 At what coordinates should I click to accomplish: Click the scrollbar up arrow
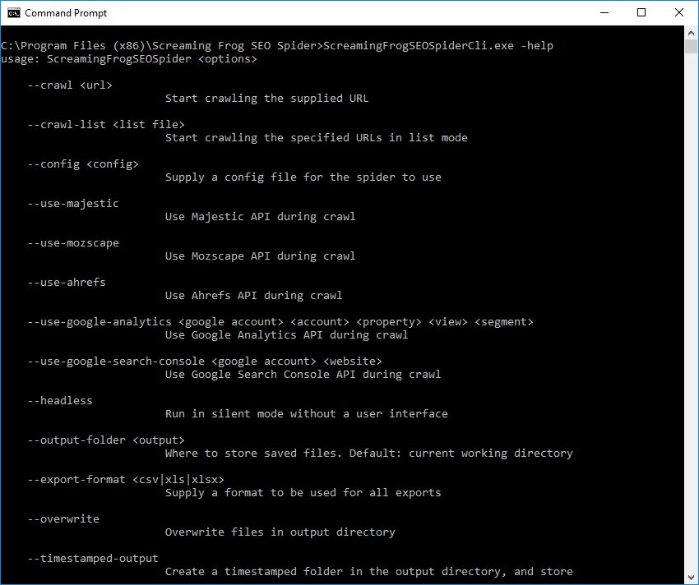tap(691, 32)
